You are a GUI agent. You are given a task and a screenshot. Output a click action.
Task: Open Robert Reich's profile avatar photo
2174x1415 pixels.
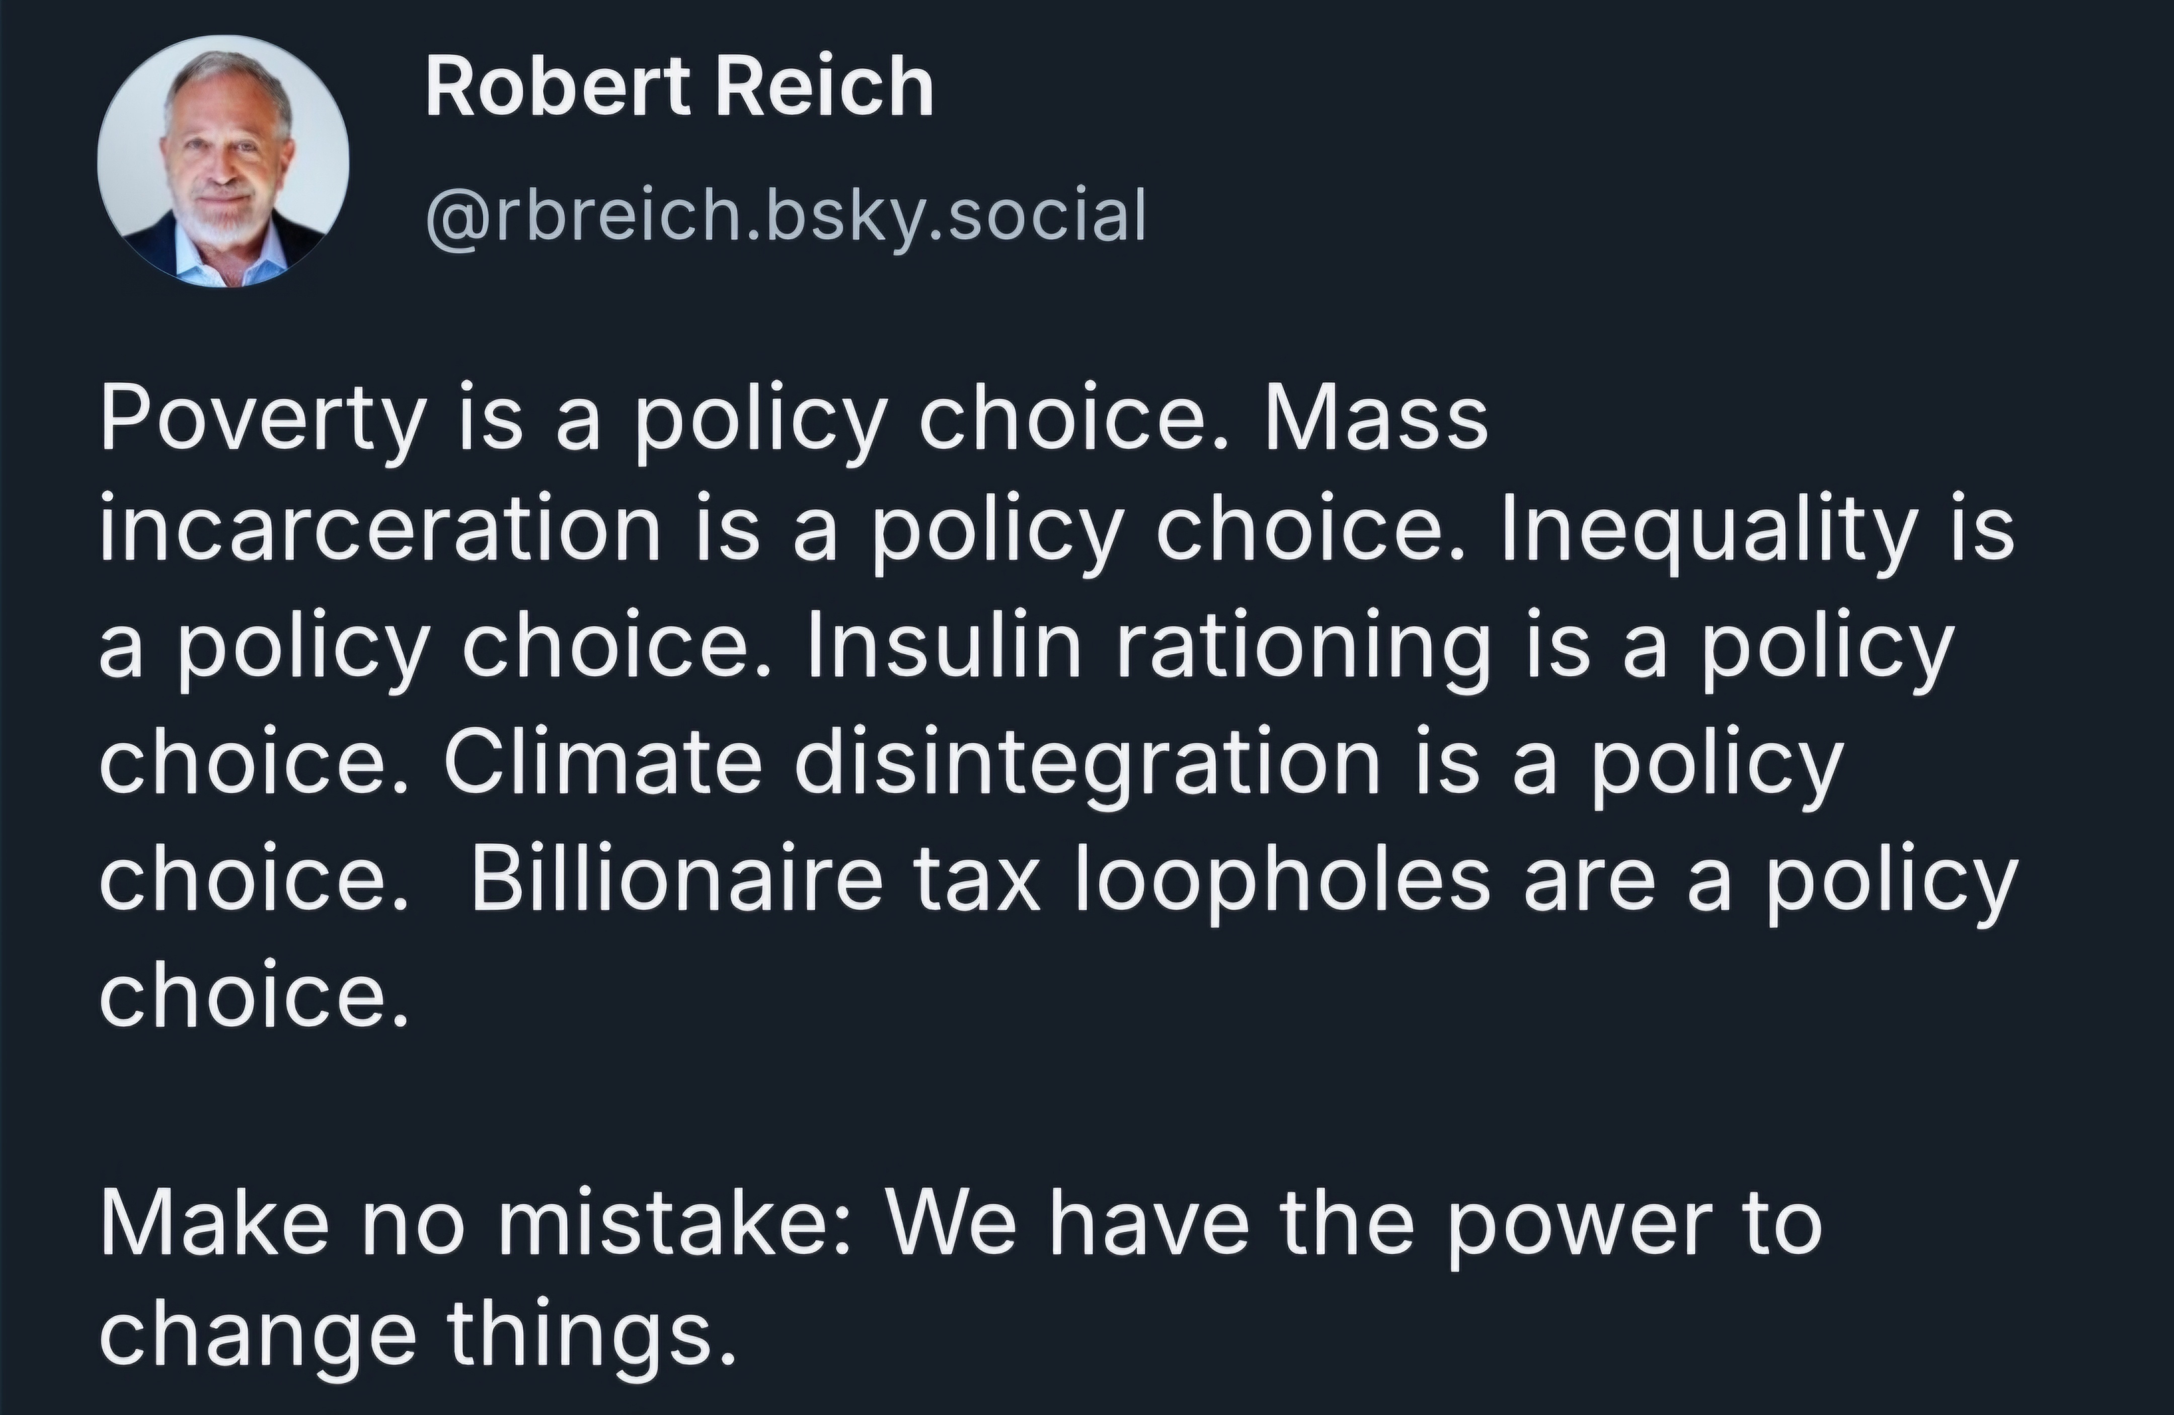coord(224,162)
